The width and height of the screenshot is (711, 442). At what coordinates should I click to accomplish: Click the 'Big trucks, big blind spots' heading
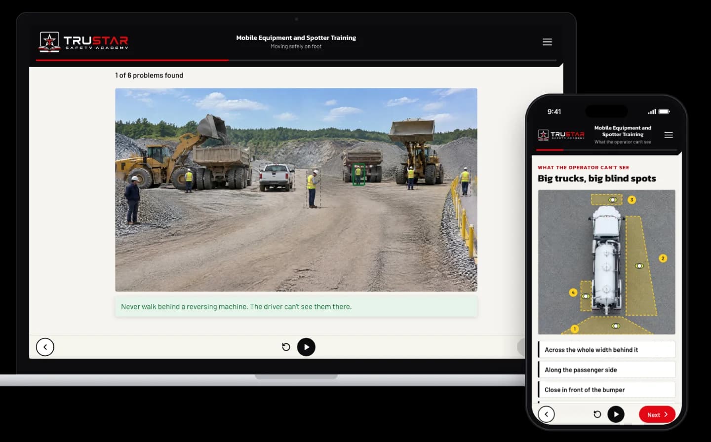coord(597,179)
